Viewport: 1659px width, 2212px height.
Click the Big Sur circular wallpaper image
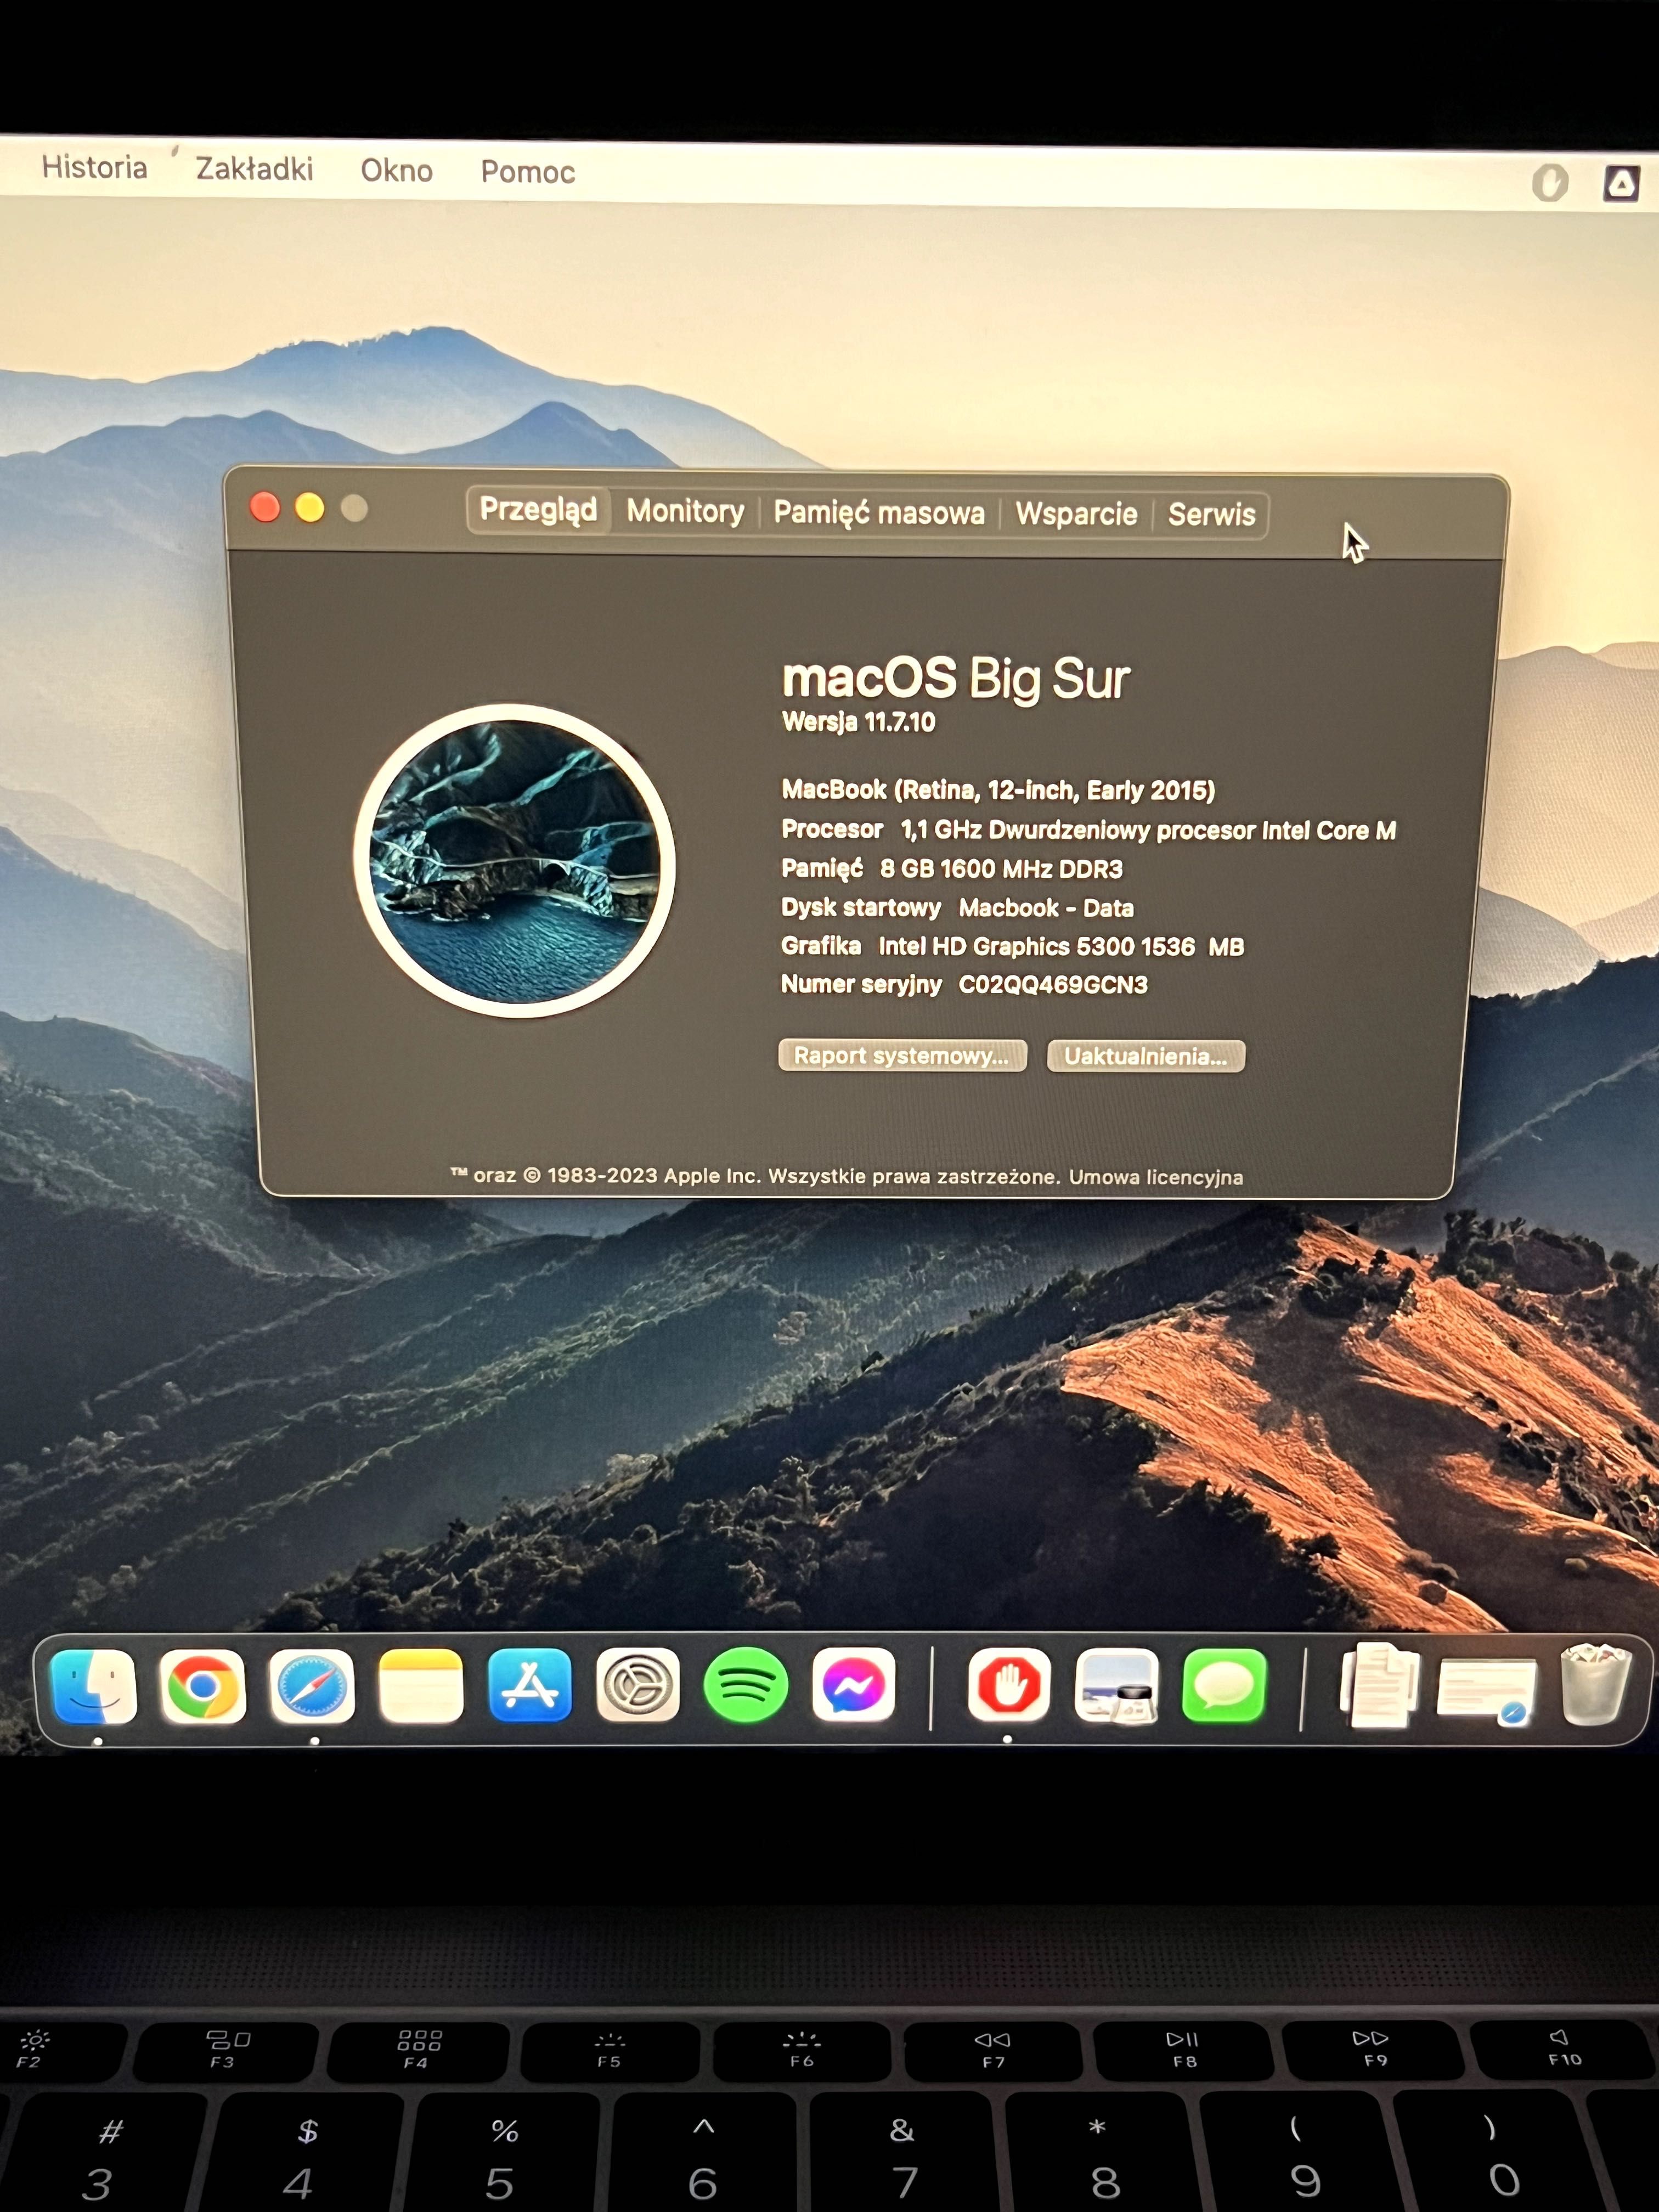pyautogui.click(x=514, y=861)
